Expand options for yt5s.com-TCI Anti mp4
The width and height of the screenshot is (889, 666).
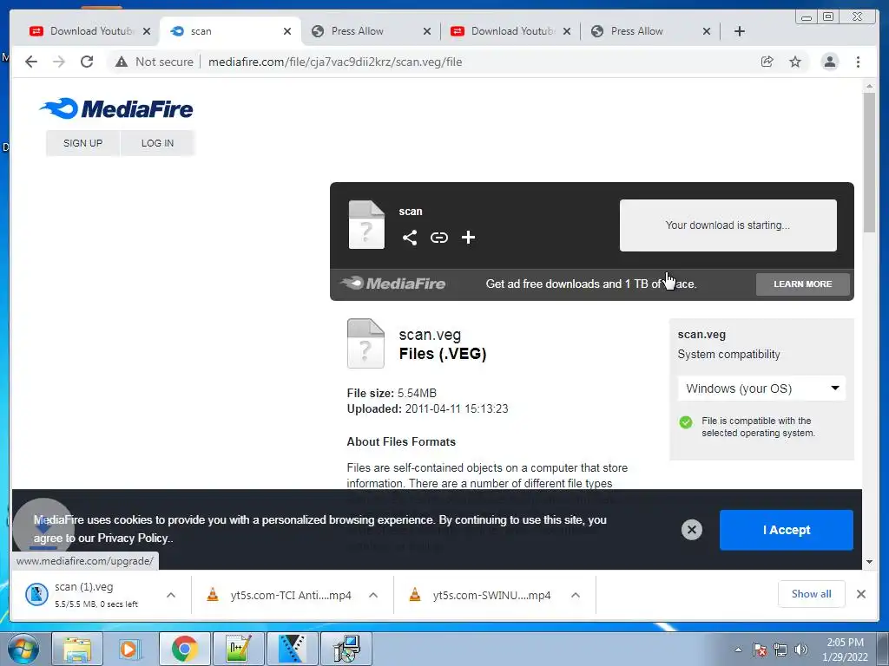tap(373, 595)
